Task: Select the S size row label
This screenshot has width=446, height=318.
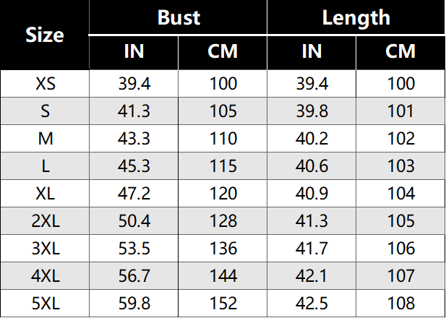Action: [45, 111]
